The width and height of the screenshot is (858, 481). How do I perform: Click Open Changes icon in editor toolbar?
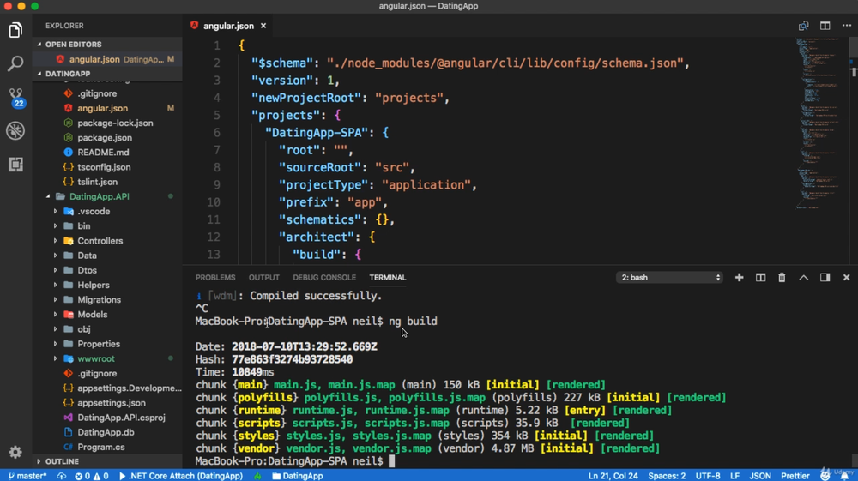click(x=803, y=26)
